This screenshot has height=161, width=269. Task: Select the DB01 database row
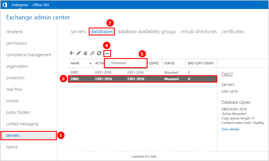click(143, 72)
